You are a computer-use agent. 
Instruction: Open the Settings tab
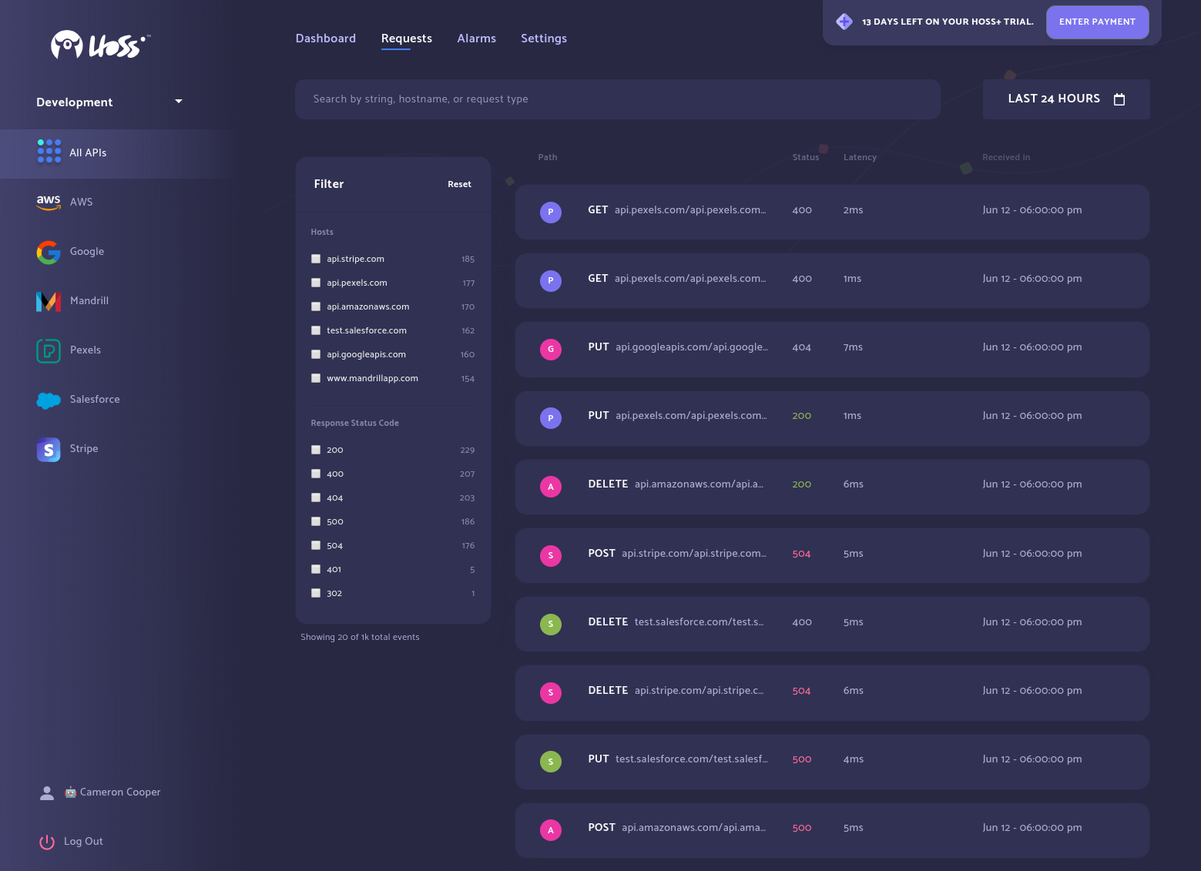point(544,39)
